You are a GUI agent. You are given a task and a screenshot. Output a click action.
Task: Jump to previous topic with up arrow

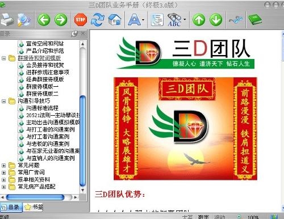click(199, 19)
